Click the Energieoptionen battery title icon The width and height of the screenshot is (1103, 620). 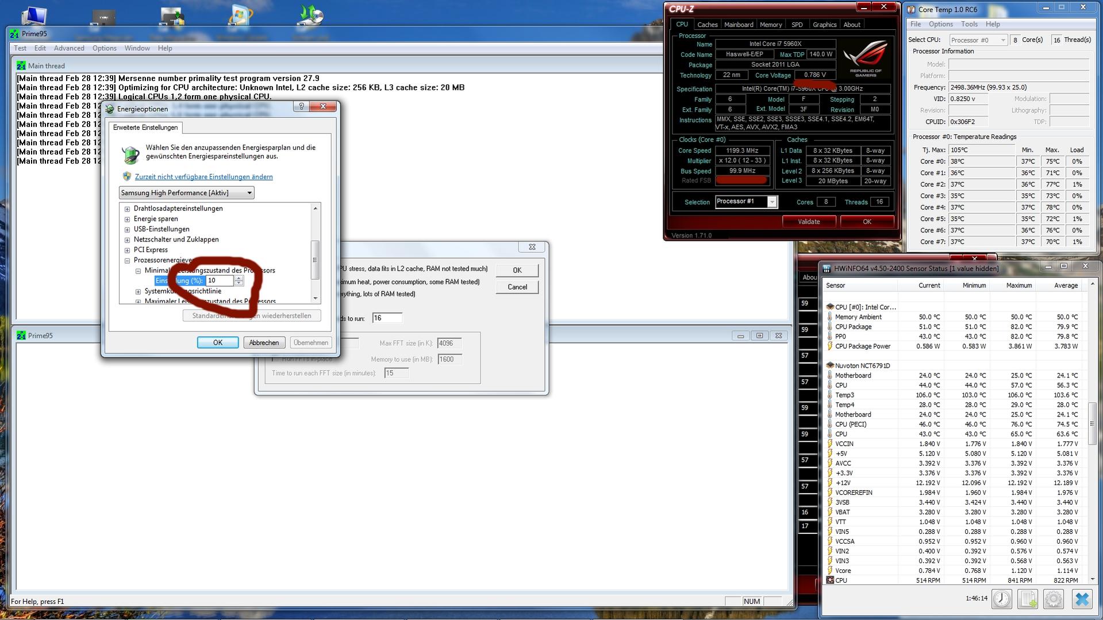tap(110, 109)
